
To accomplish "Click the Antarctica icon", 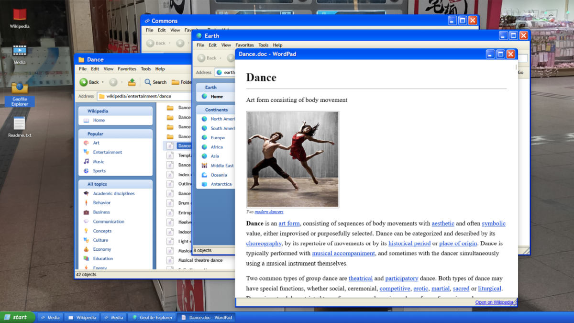I will pyautogui.click(x=204, y=184).
